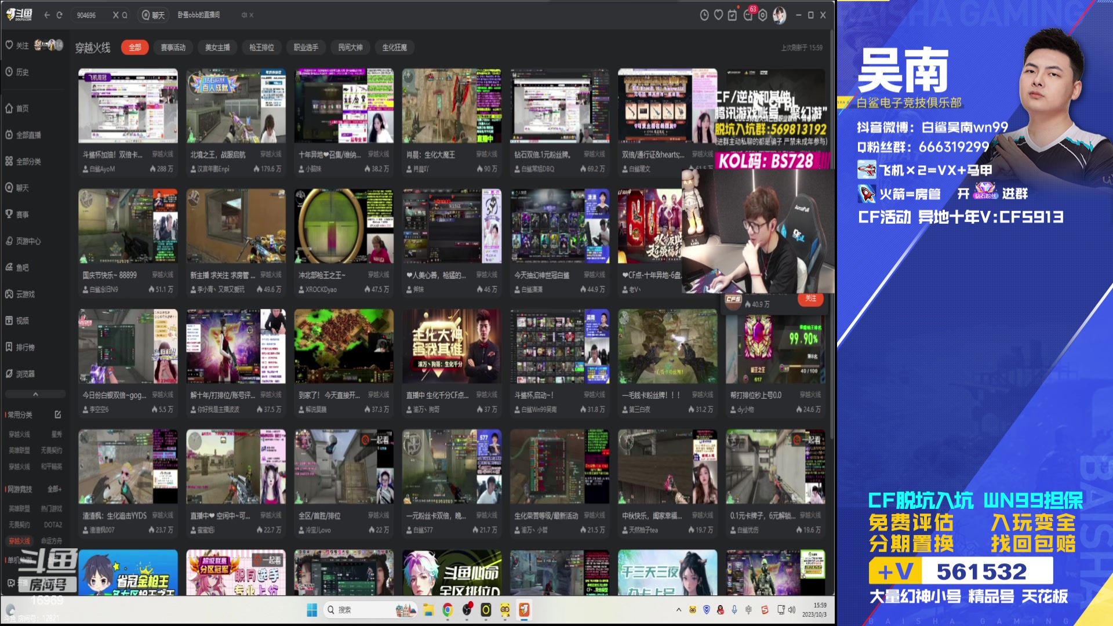Open 全部直播 in the sidebar
Viewport: 1113px width, 626px height.
click(23, 135)
